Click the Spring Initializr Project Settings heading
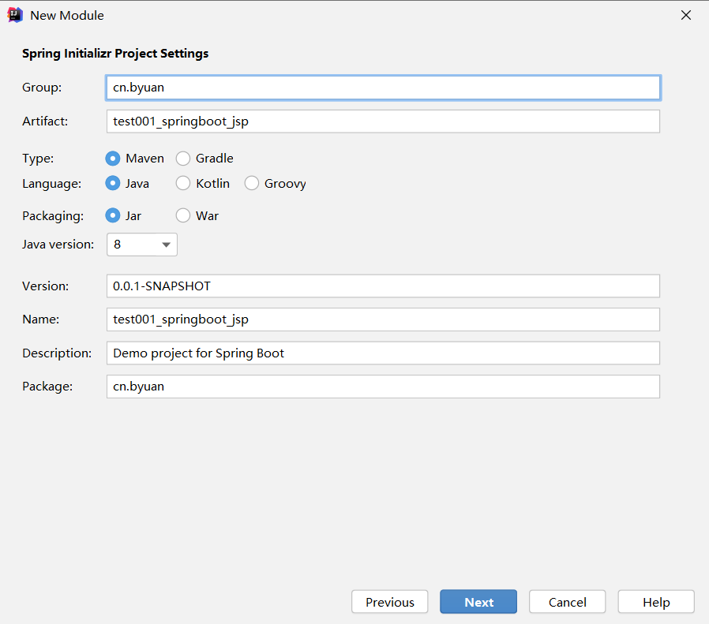Viewport: 709px width, 624px height. [x=115, y=54]
